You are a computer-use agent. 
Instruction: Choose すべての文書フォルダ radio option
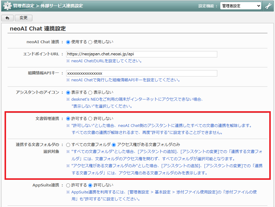point(68,145)
